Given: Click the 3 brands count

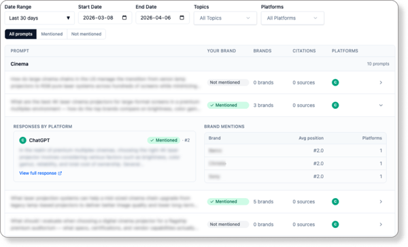Looking at the screenshot, I should coord(263,105).
